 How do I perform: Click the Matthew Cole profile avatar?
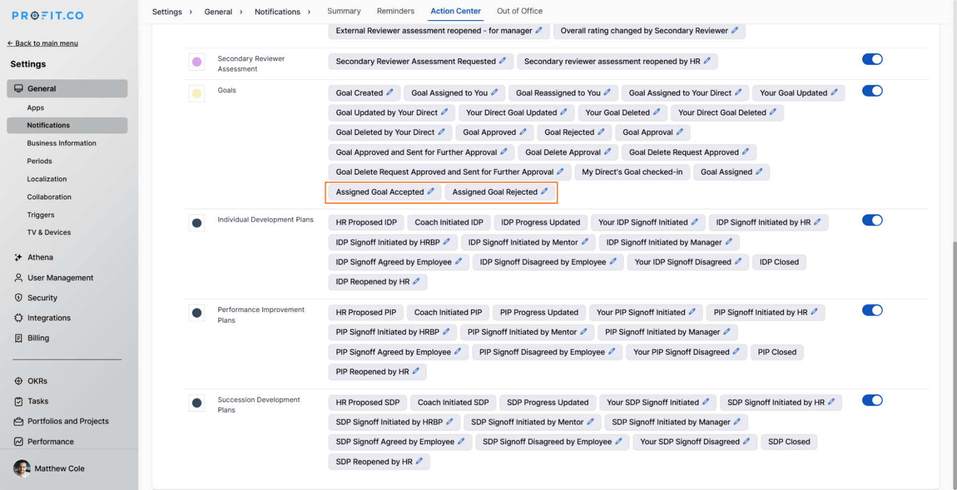click(x=22, y=468)
